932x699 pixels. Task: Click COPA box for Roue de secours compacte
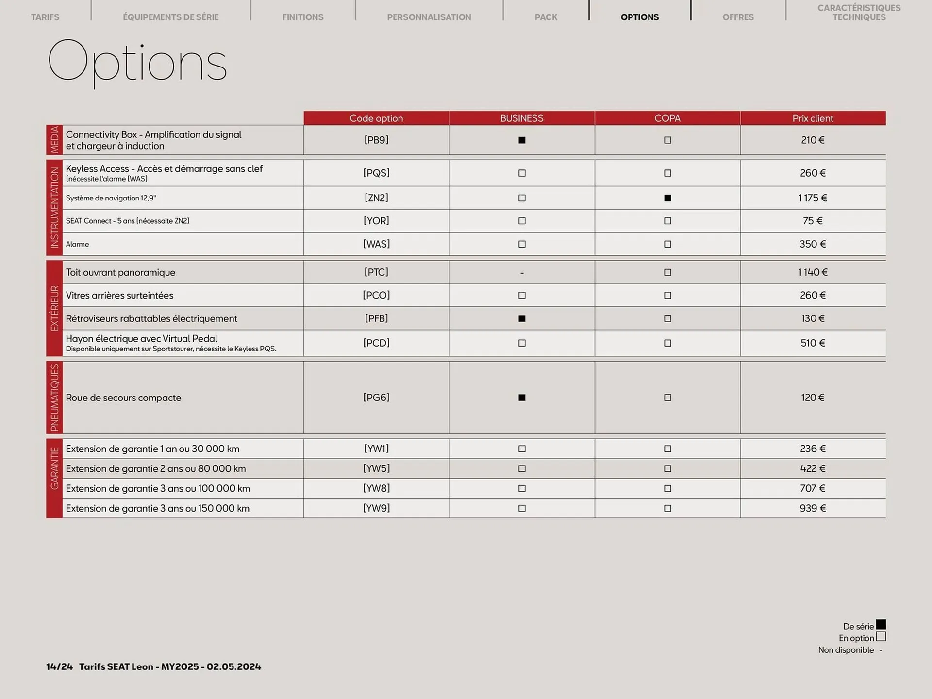667,398
